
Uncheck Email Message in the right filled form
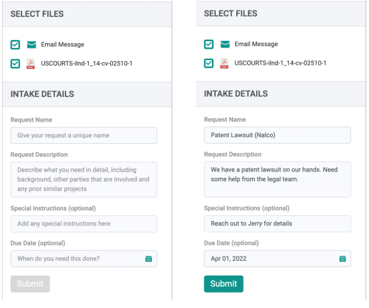pos(209,44)
